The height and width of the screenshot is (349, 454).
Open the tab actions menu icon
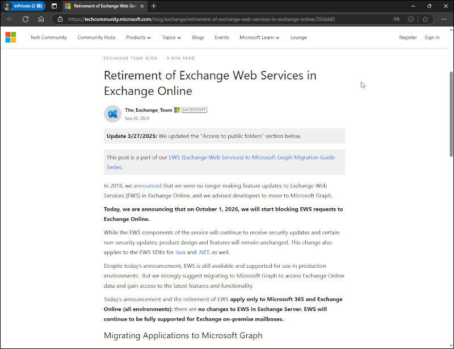[54, 6]
